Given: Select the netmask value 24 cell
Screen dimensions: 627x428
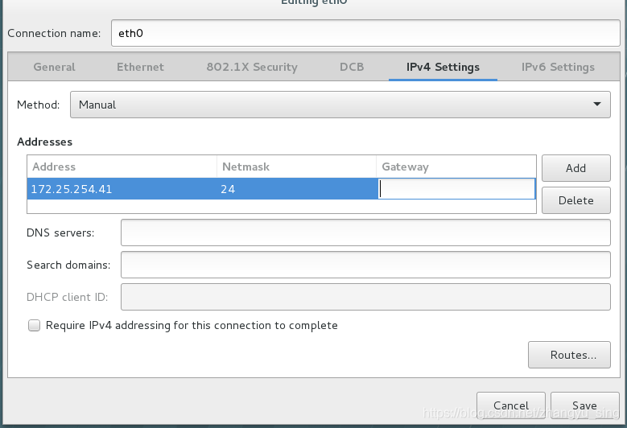Looking at the screenshot, I should click(x=296, y=188).
